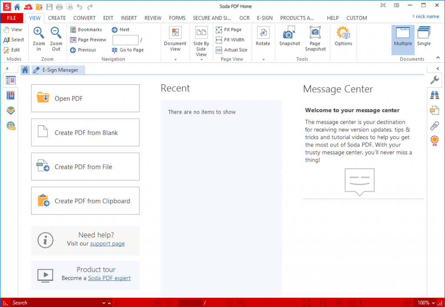Click the zoom slider in status bar

(x=380, y=303)
